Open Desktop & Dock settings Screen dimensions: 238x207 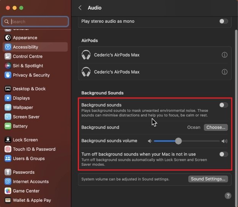click(29, 89)
